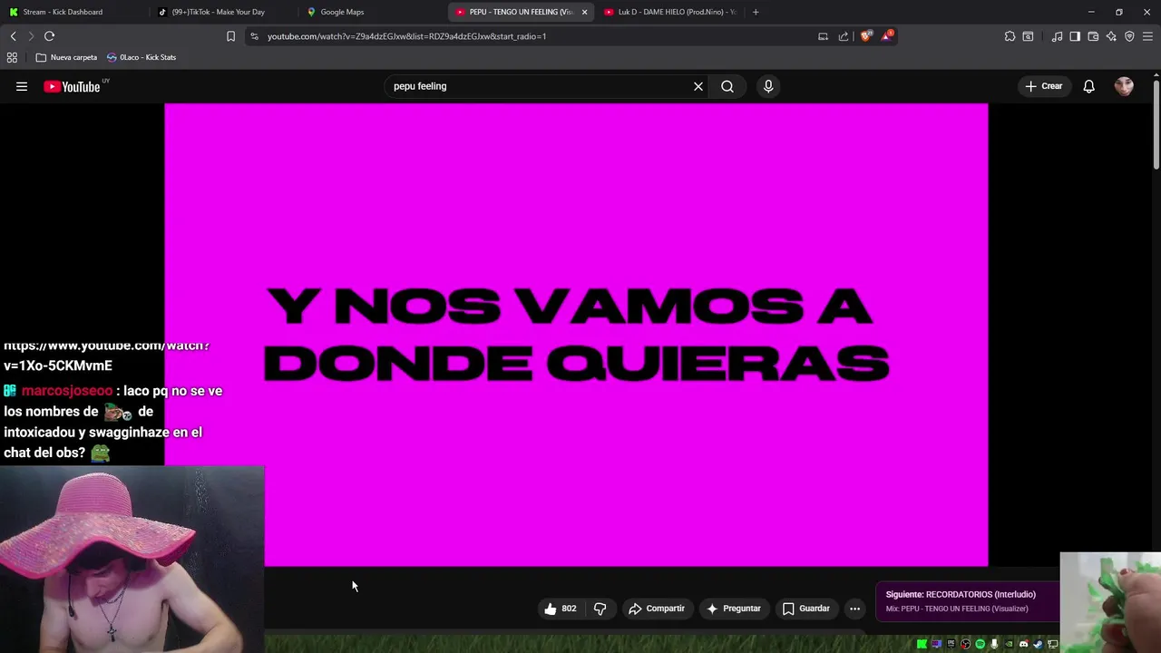Clear the search box with X
This screenshot has height=653, width=1161.
point(698,86)
